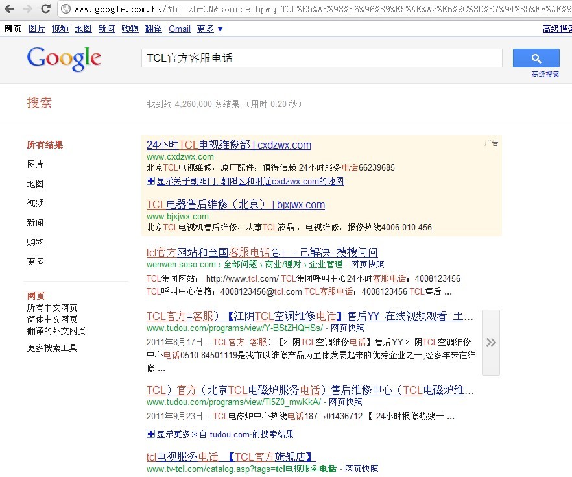Screen dimensions: 572x477
Task: Click 更多 in the left sidebar
Action: pos(36,262)
